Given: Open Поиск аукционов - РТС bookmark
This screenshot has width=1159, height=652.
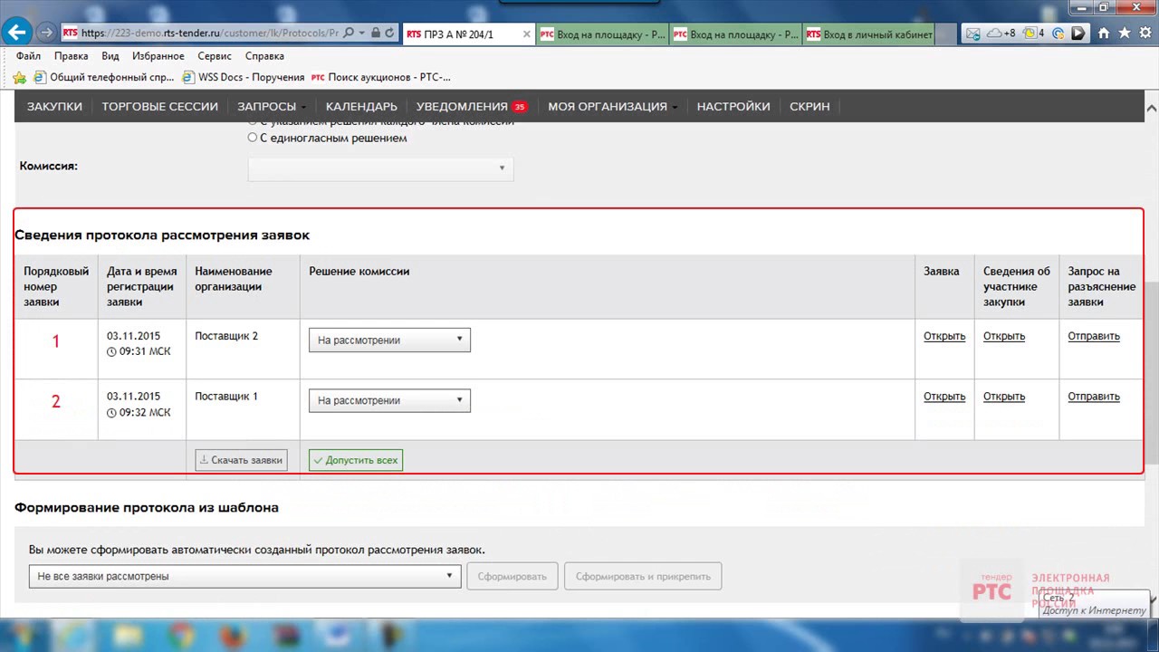Looking at the screenshot, I should (380, 78).
